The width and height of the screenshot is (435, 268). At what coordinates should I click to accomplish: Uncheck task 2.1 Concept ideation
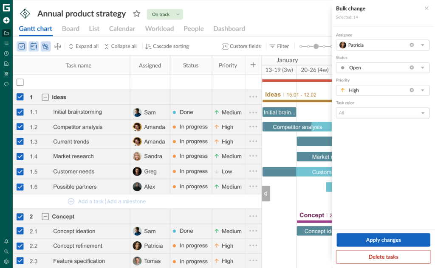coord(20,231)
